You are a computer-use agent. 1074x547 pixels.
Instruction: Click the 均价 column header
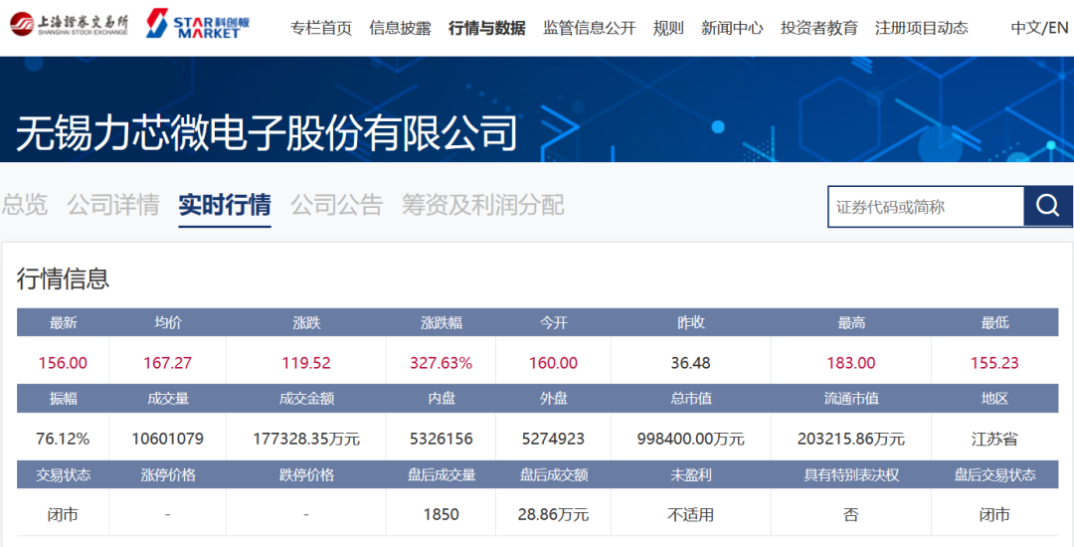pyautogui.click(x=168, y=322)
